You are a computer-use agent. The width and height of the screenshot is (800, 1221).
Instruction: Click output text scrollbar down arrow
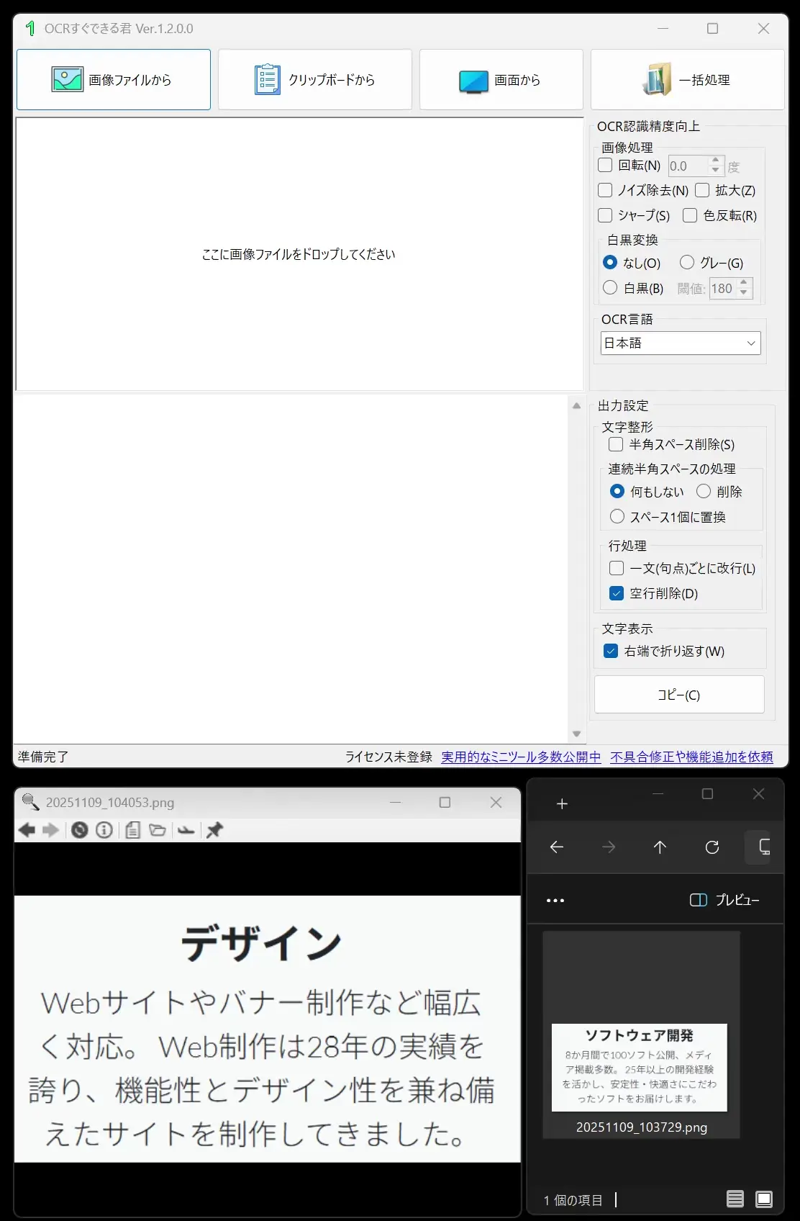[576, 734]
